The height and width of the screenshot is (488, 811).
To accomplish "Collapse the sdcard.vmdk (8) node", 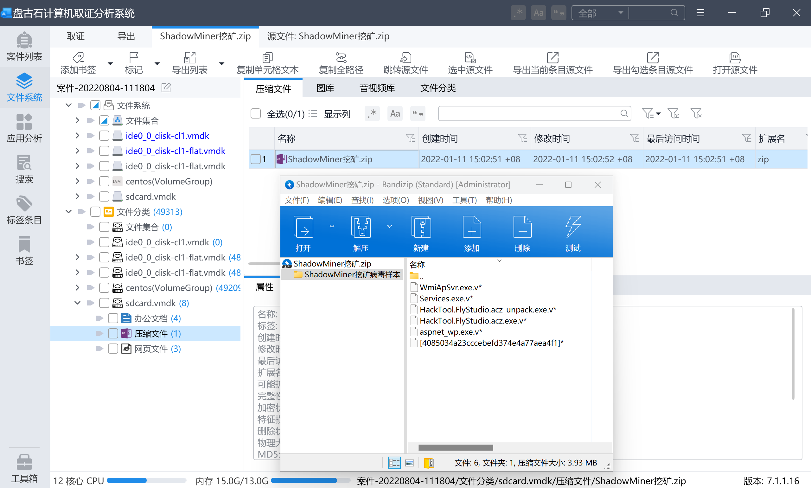I will (77, 303).
